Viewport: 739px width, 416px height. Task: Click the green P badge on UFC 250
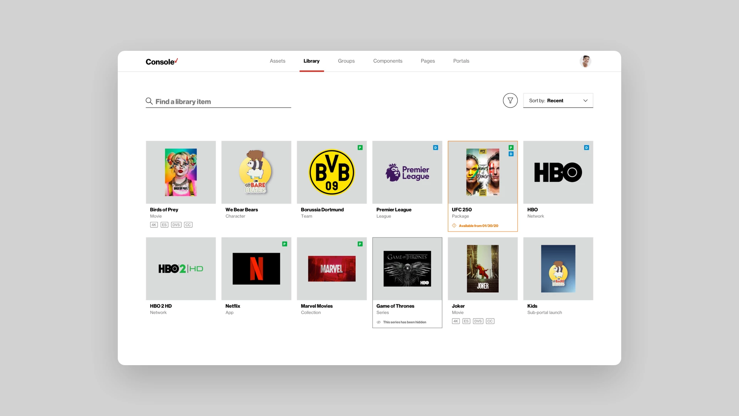click(x=511, y=148)
